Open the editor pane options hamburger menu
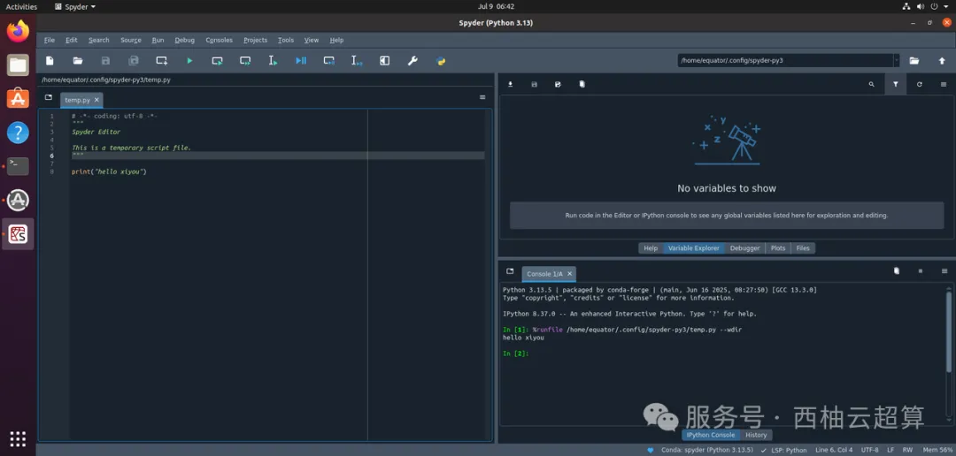The image size is (956, 456). [482, 97]
